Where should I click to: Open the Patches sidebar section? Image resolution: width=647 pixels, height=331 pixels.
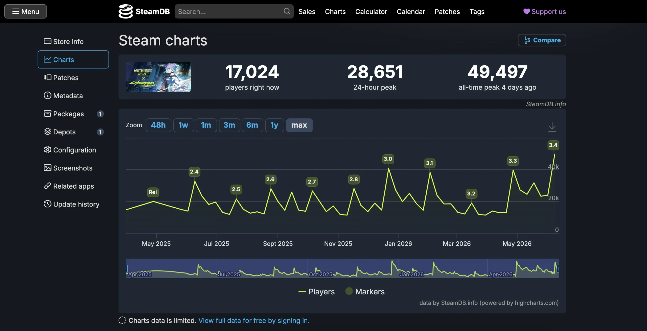point(73,78)
